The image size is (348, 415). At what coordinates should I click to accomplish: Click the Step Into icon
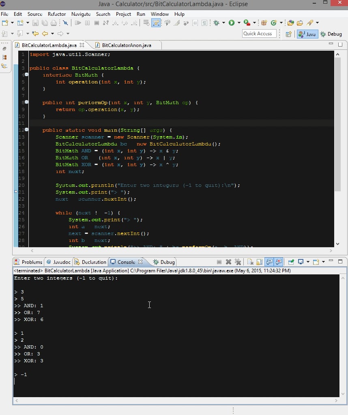coord(115,23)
